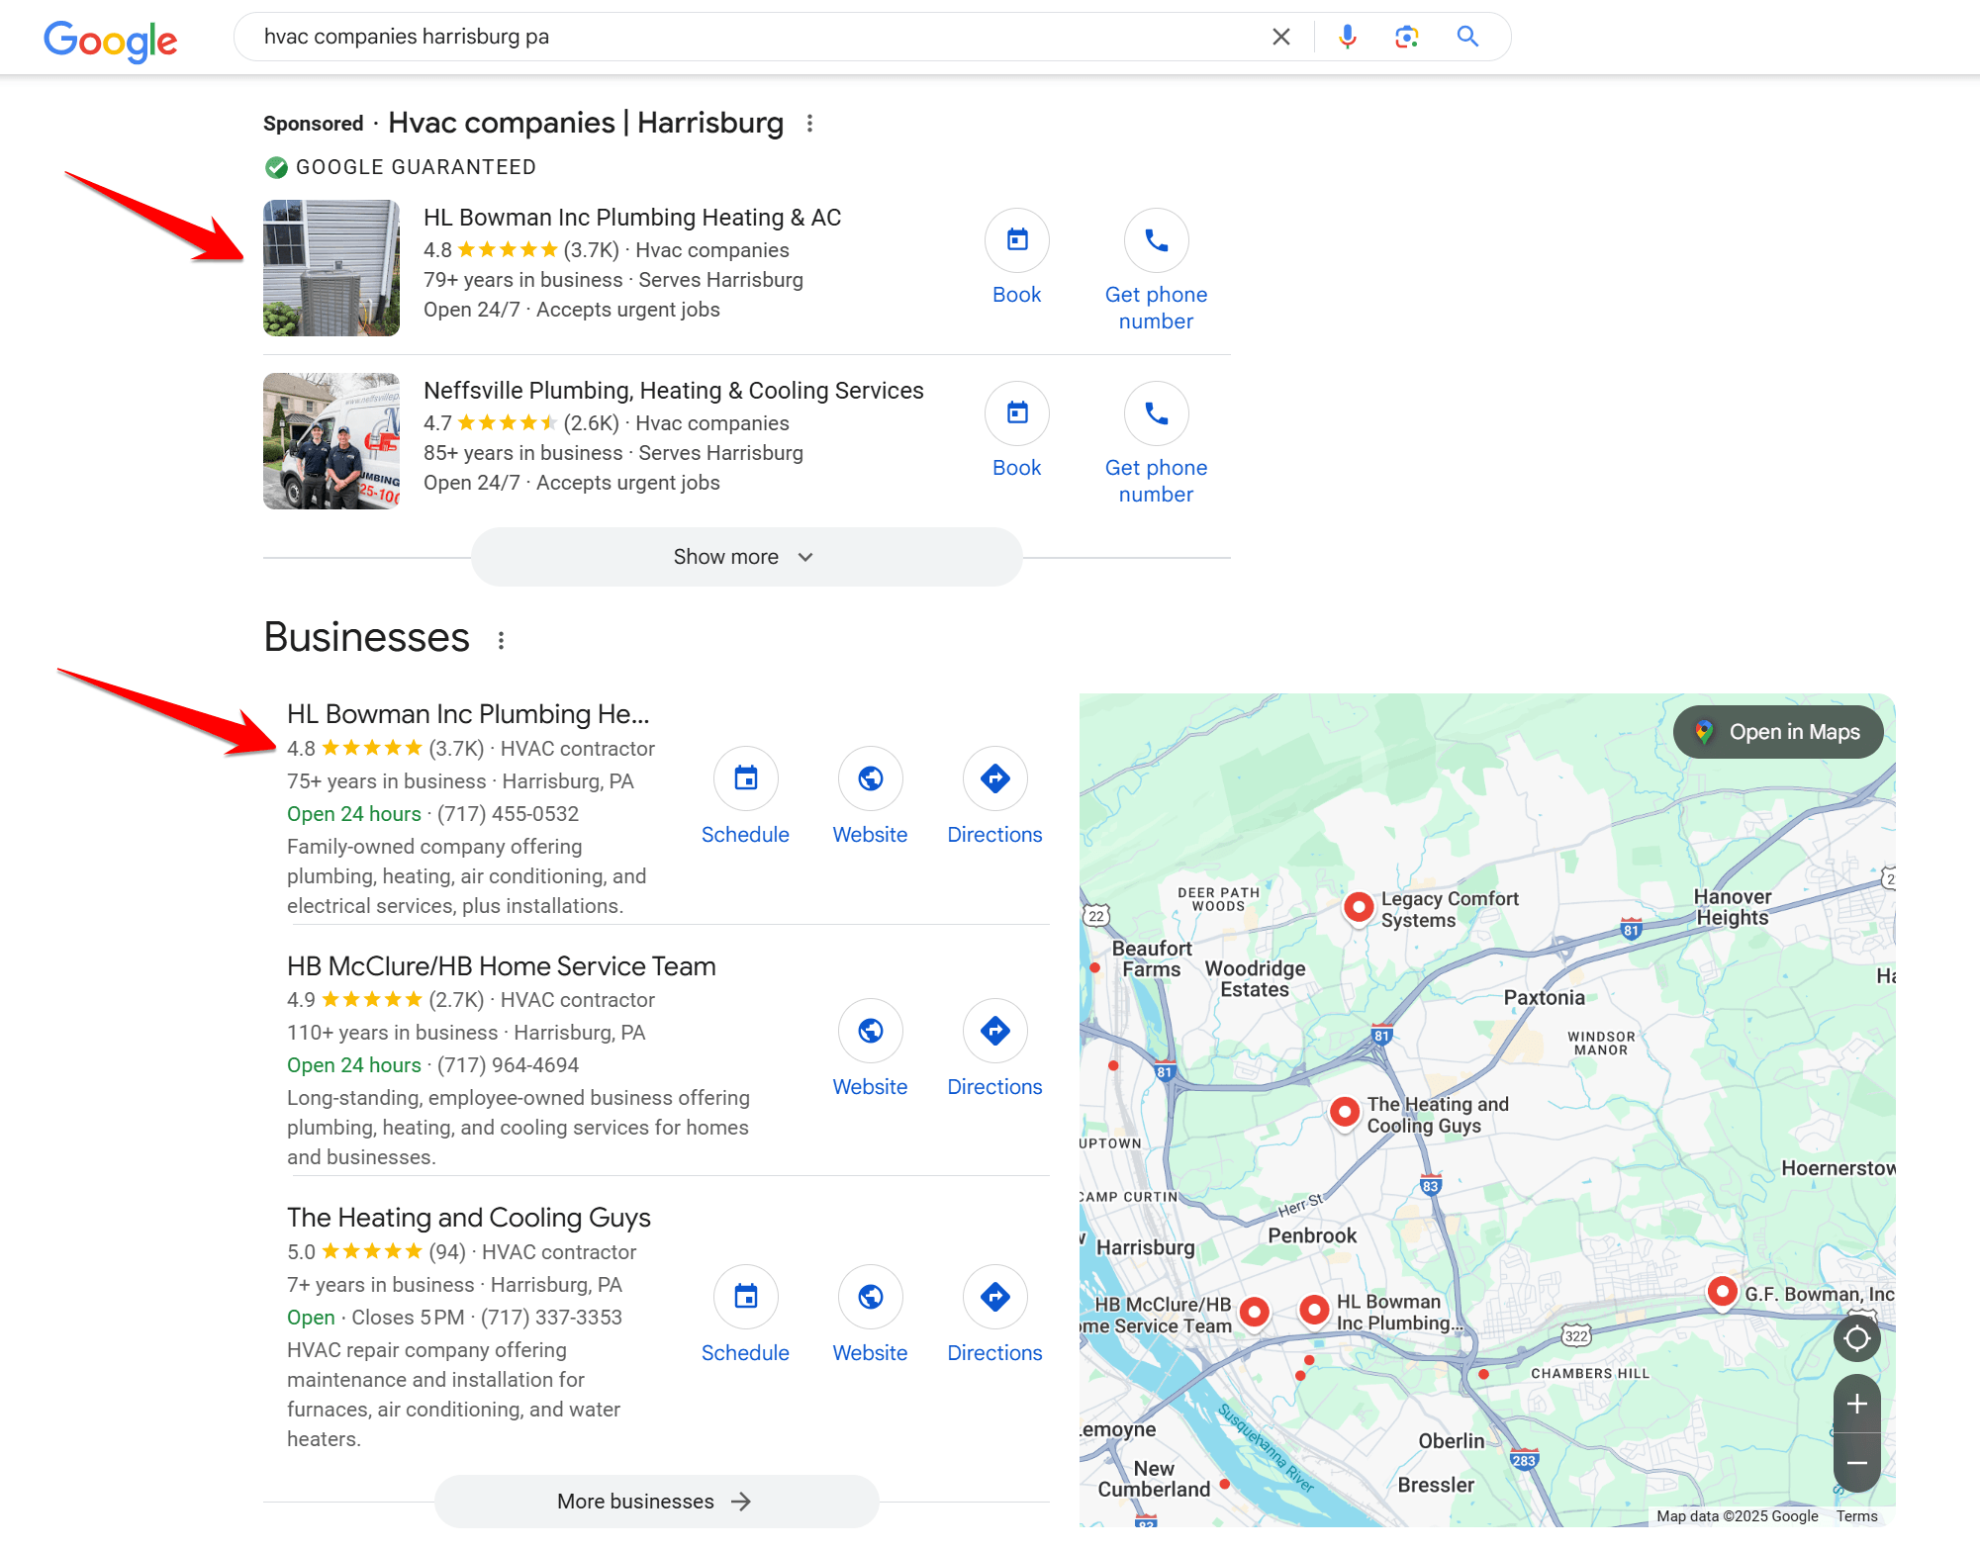Click HB McClure map pin
This screenshot has height=1551, width=1980.
[x=1255, y=1313]
